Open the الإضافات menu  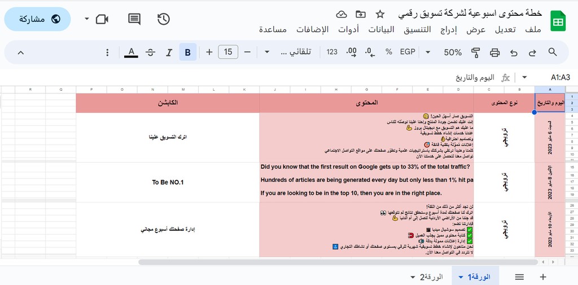(312, 30)
